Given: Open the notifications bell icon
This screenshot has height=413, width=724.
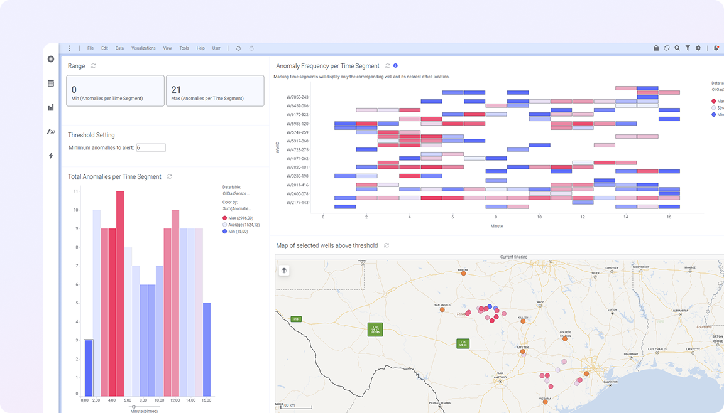Looking at the screenshot, I should coord(716,48).
